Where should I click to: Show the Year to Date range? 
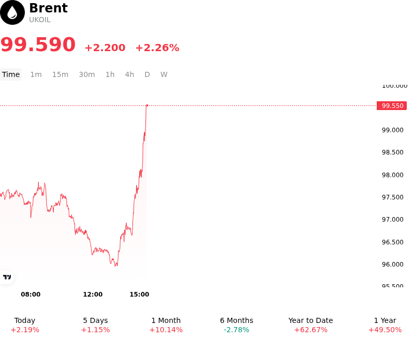point(311,325)
